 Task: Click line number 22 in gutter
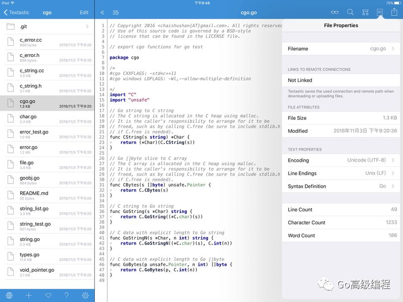tap(102, 137)
